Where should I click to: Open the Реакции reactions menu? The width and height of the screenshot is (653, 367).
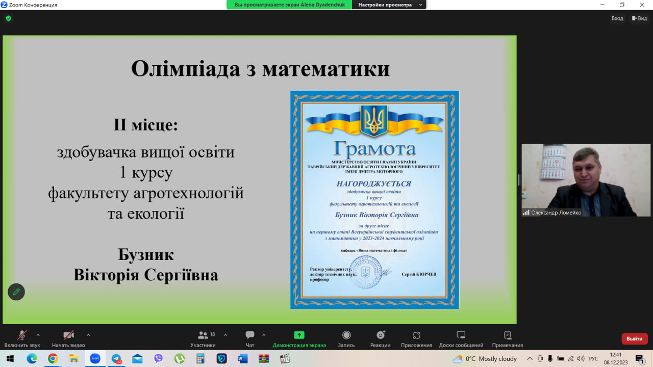tap(381, 339)
